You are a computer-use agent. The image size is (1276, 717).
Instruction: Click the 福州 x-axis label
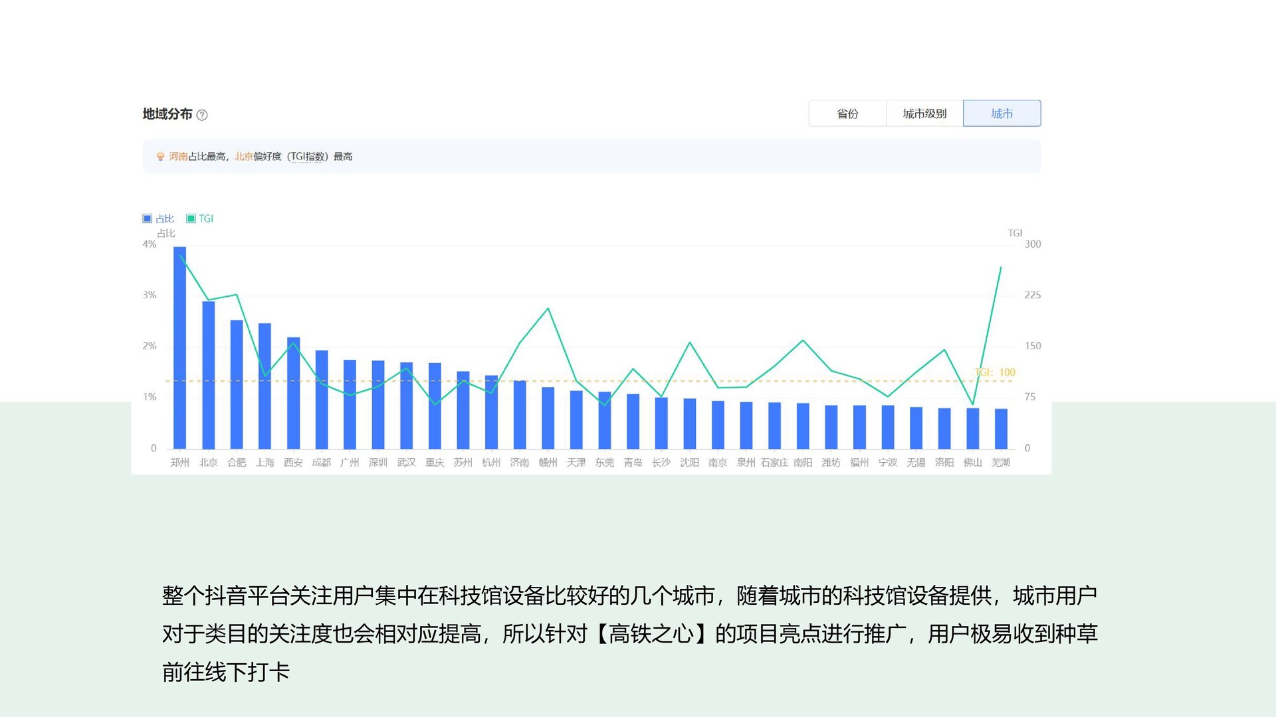tap(859, 462)
